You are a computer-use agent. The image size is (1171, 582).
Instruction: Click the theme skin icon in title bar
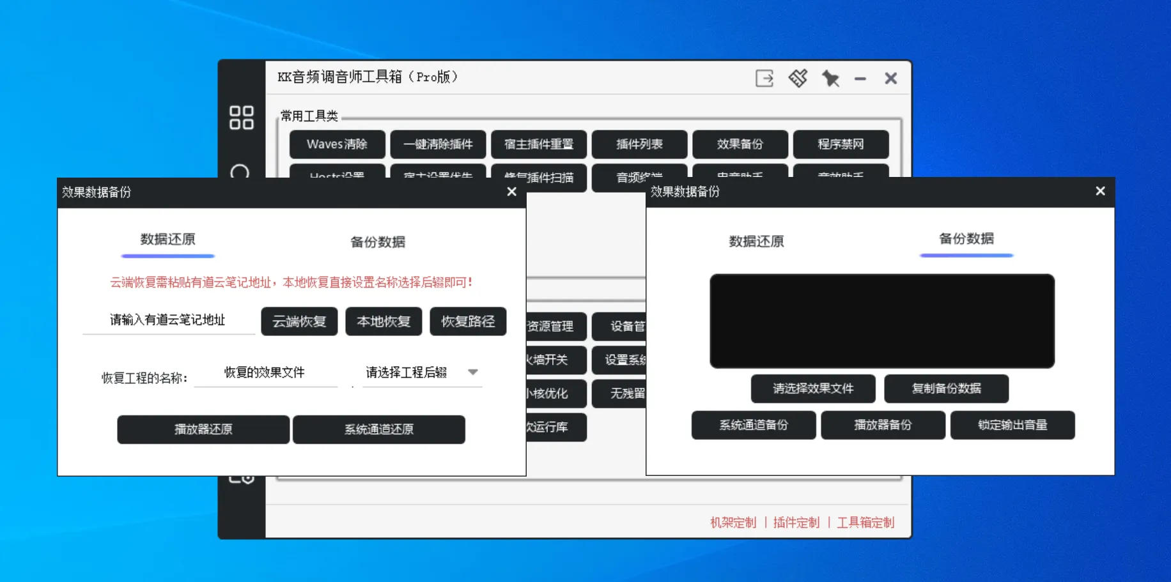(x=798, y=79)
